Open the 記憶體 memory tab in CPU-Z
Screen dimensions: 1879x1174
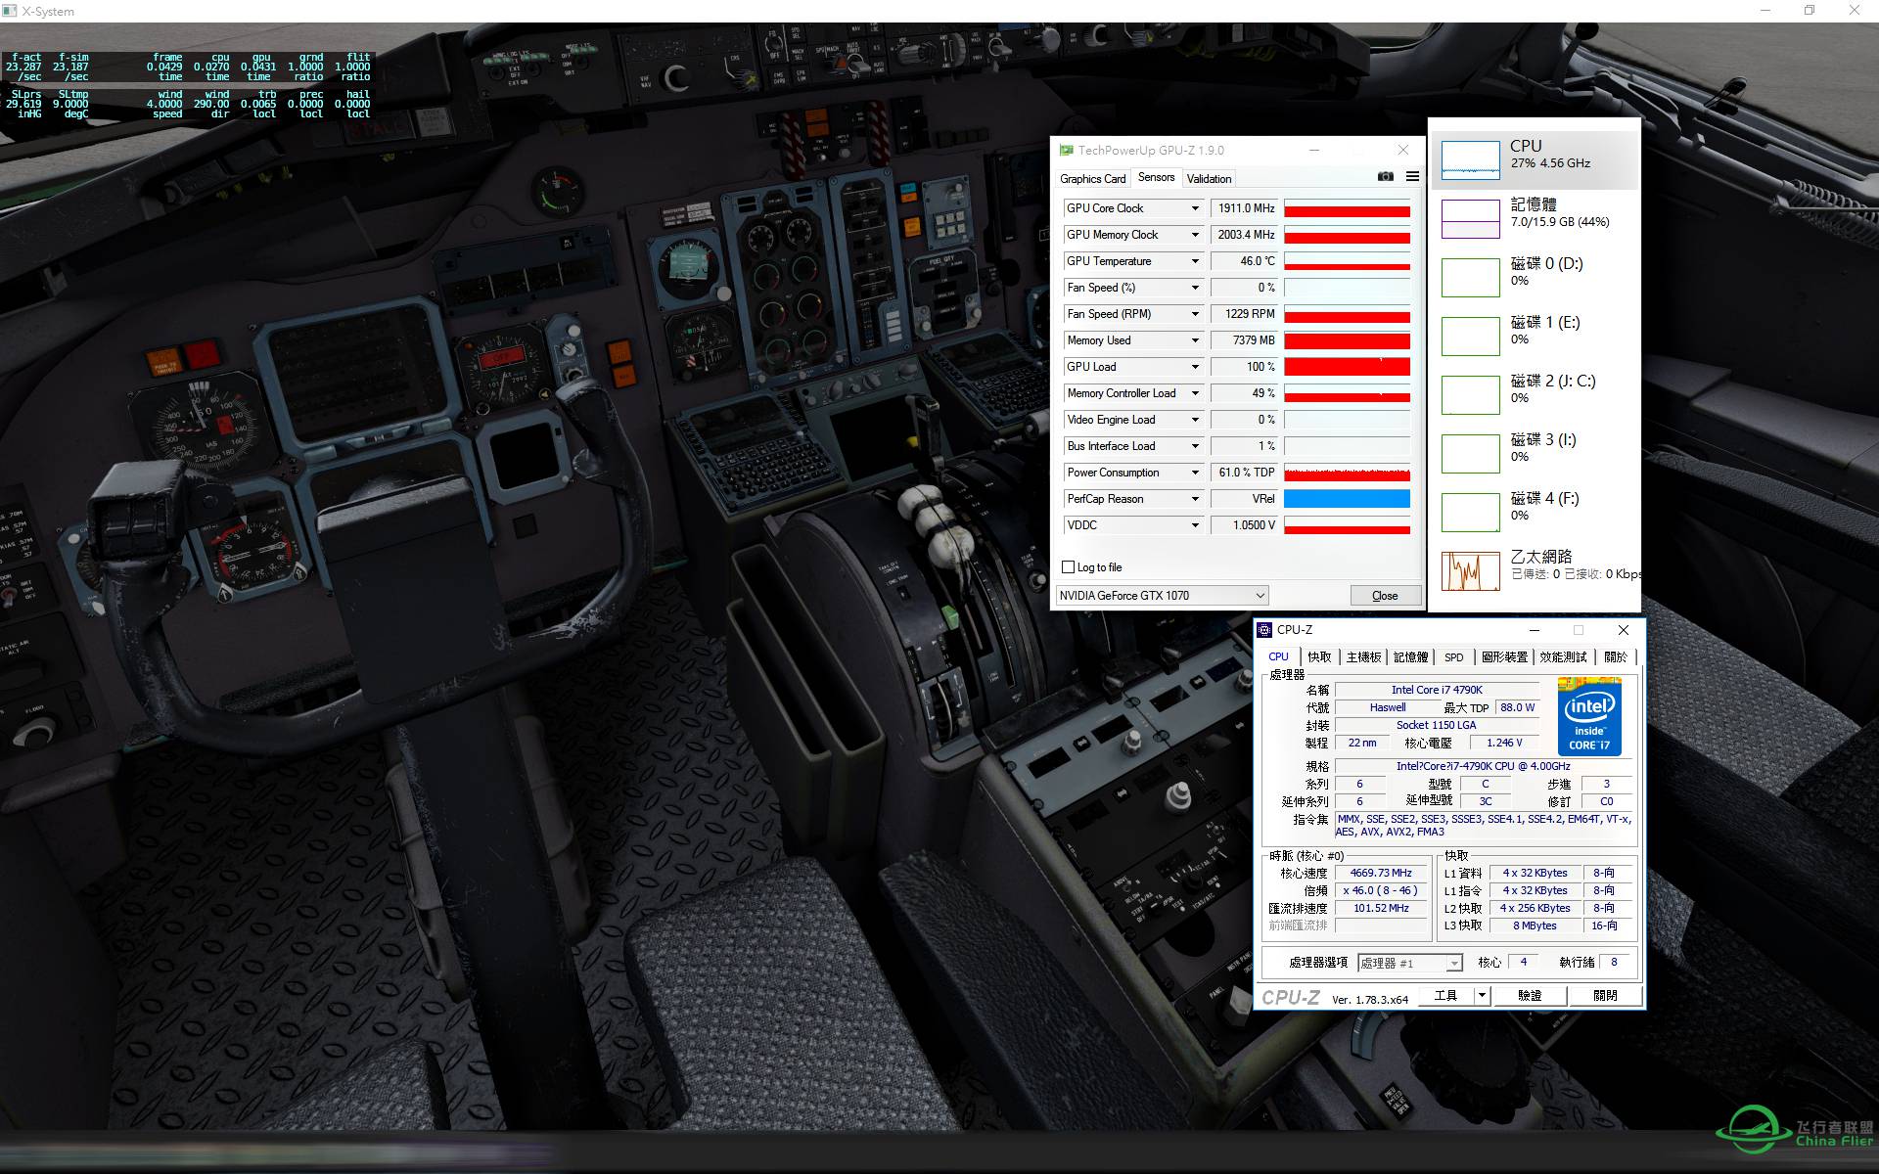click(x=1410, y=657)
